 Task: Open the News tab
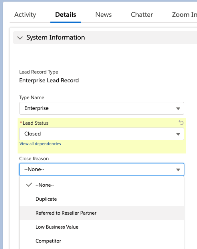click(103, 15)
